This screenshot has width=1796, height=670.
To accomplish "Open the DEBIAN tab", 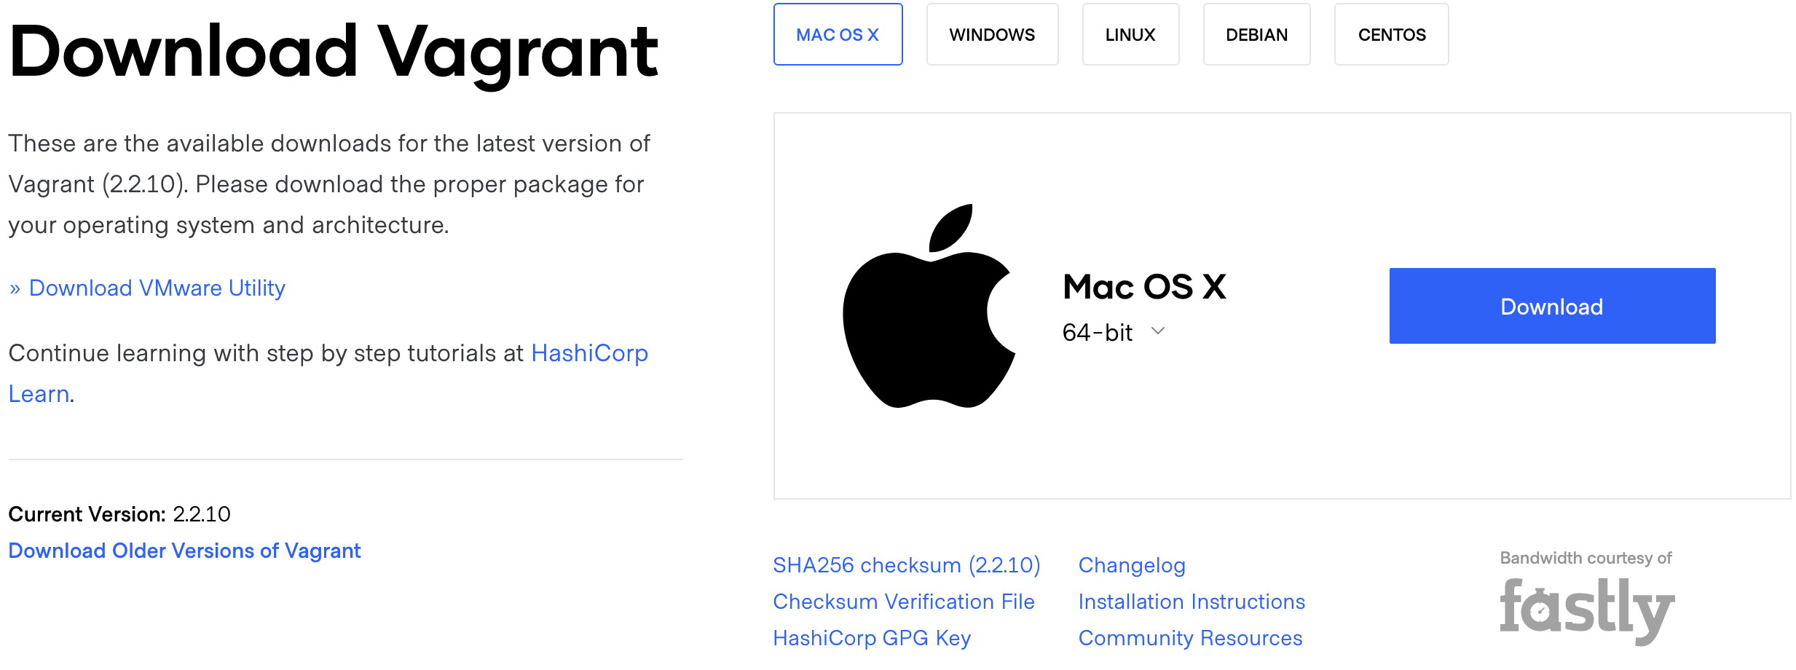I will [1256, 34].
